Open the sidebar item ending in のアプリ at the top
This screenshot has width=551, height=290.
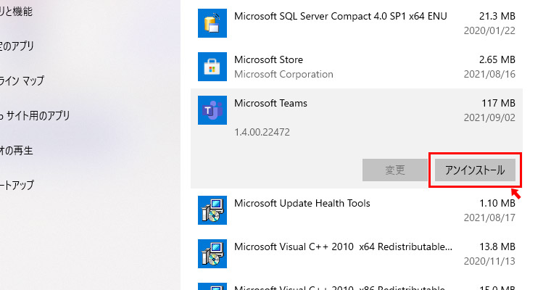(x=17, y=46)
